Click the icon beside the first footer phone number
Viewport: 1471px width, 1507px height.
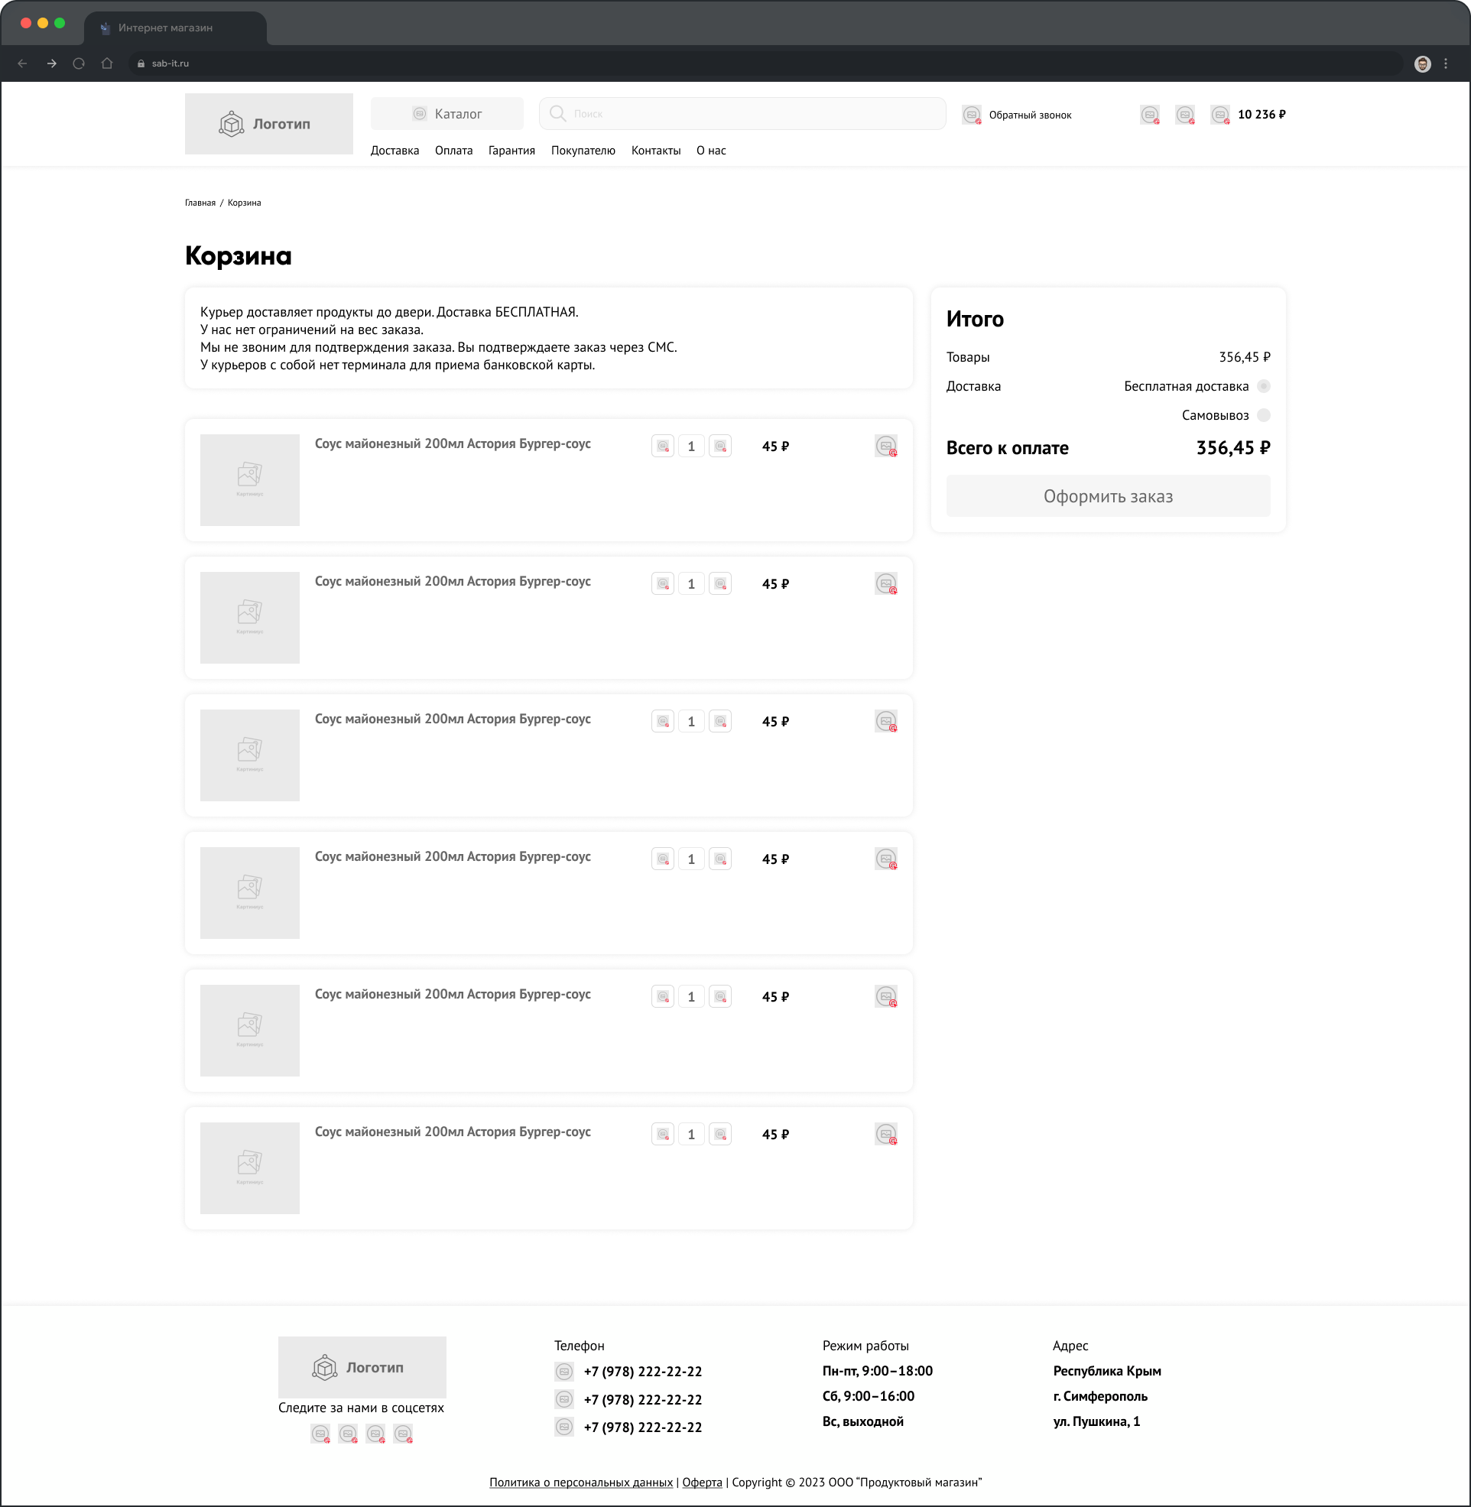pyautogui.click(x=564, y=1372)
